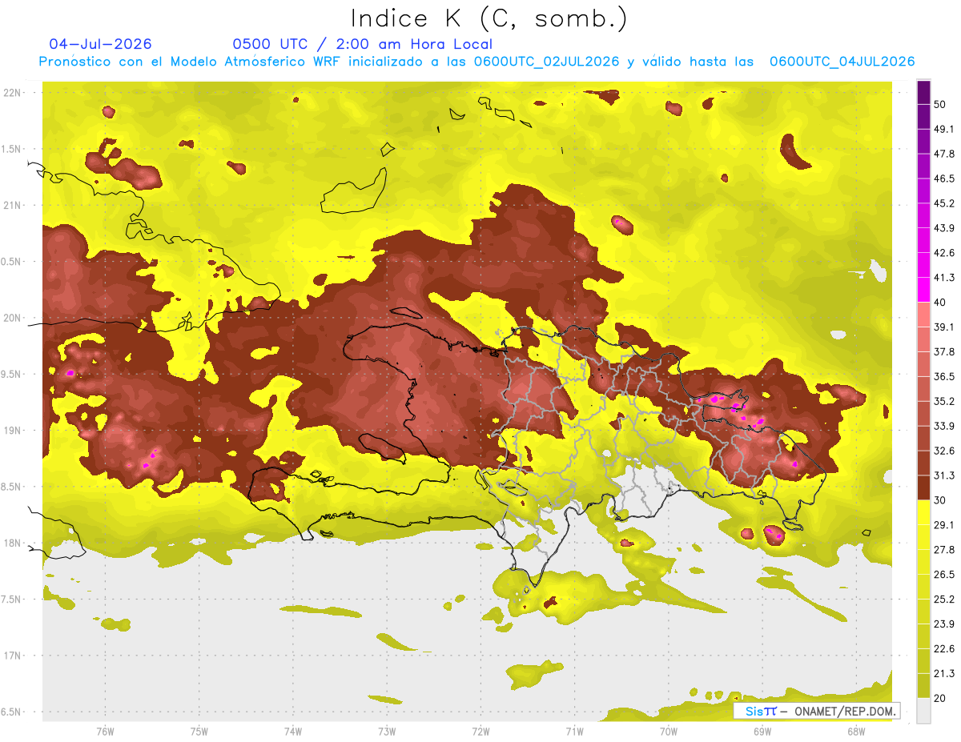Click the 75W longitude label
Screen dimensions: 961x742
[x=199, y=731]
